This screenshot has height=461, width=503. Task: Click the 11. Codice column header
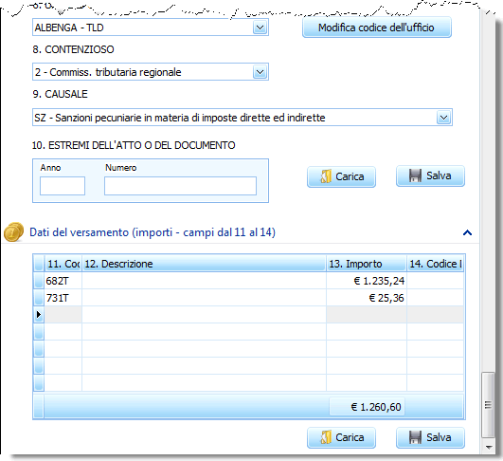(63, 264)
